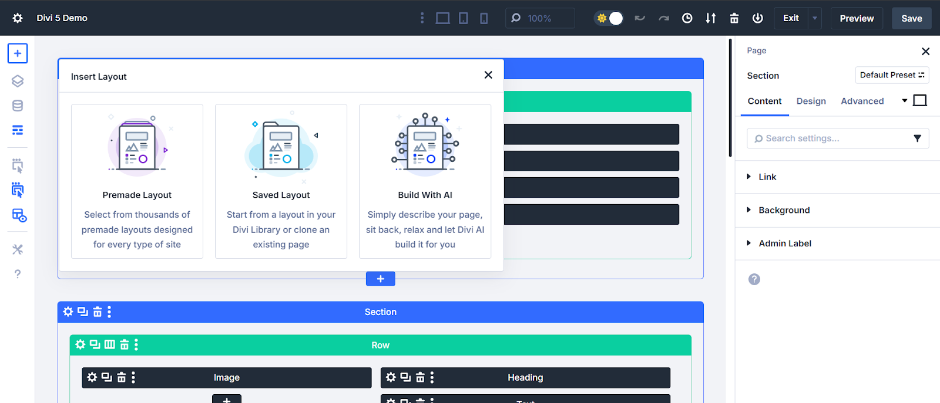The width and height of the screenshot is (940, 403).
Task: Open the portability import/export arrows
Action: (x=711, y=18)
